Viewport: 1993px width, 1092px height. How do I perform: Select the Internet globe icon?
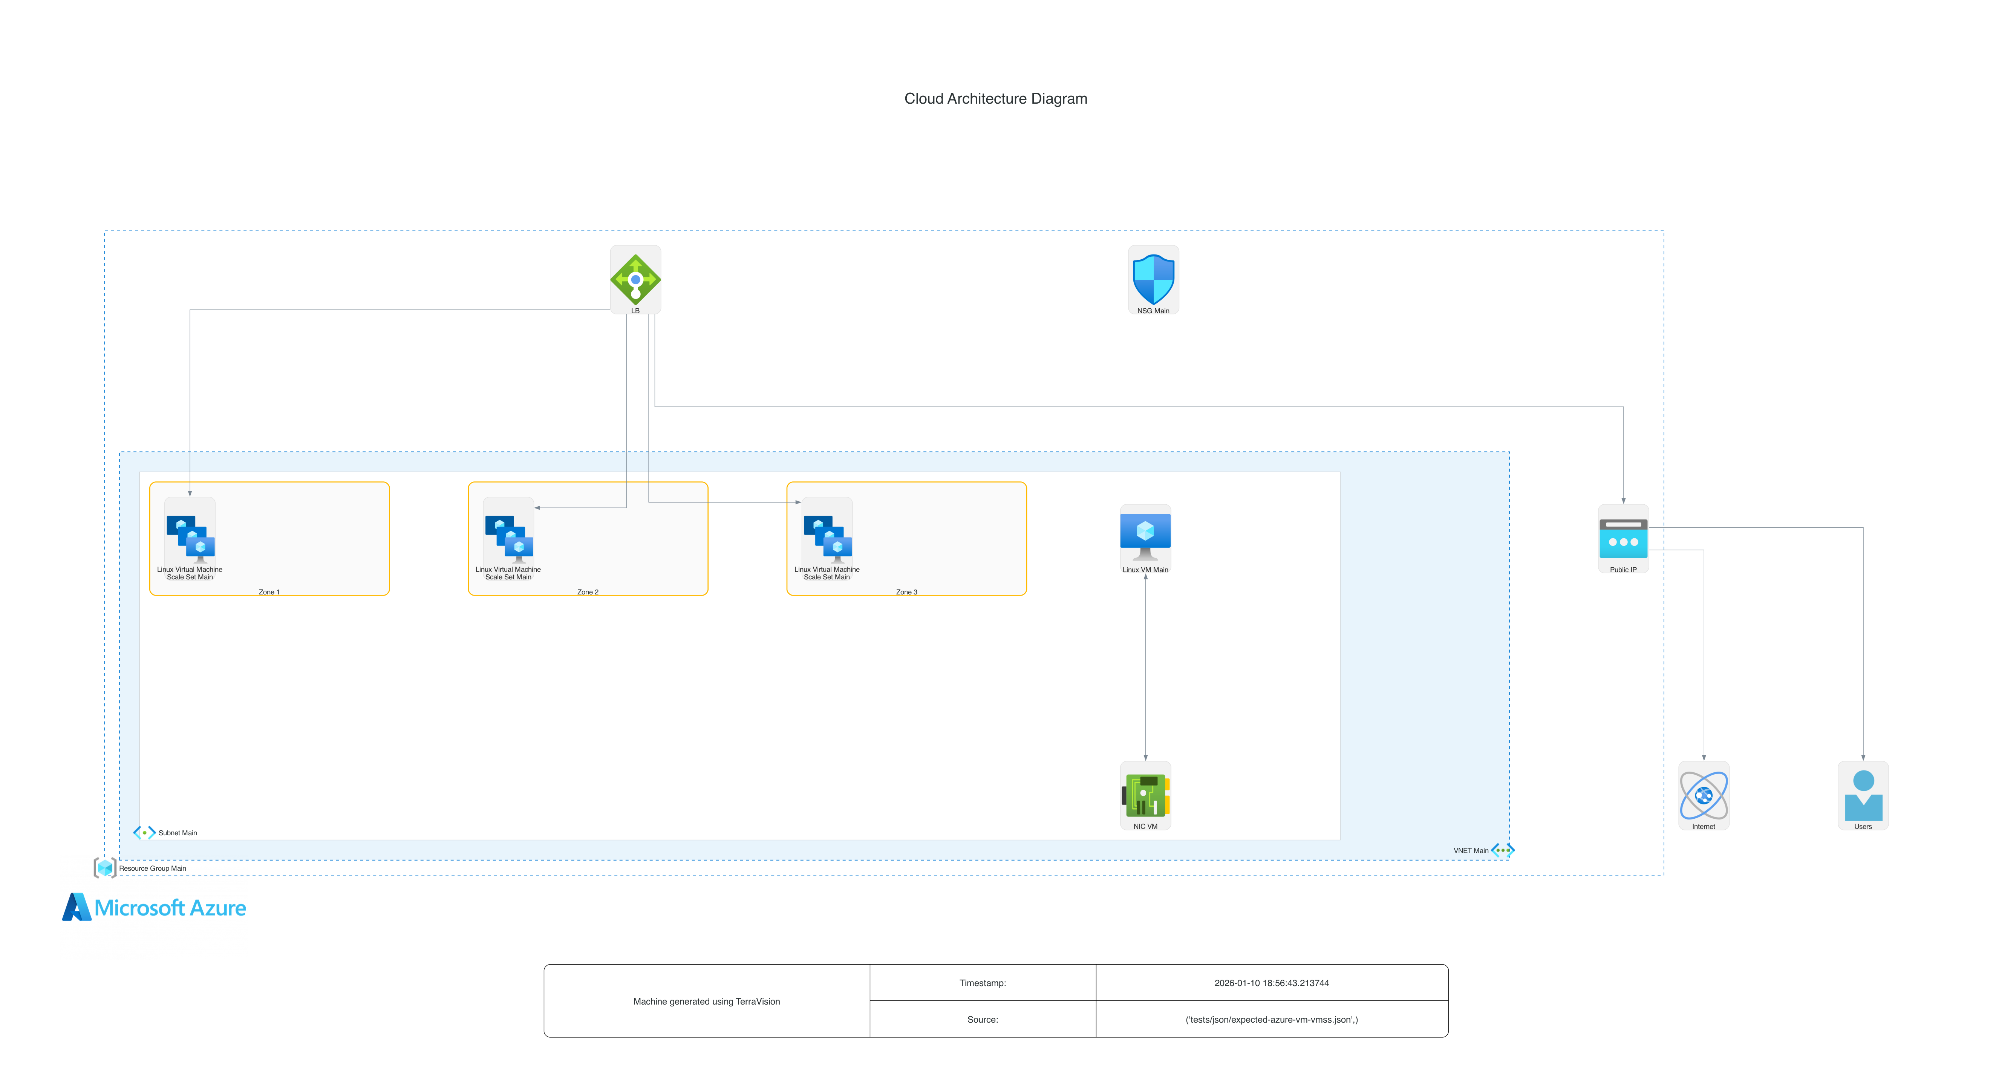click(1703, 795)
